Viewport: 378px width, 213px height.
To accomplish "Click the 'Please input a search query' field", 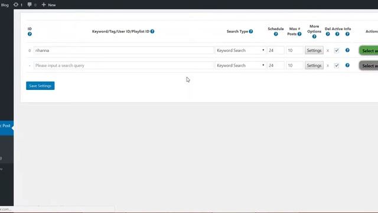I will pos(123,65).
